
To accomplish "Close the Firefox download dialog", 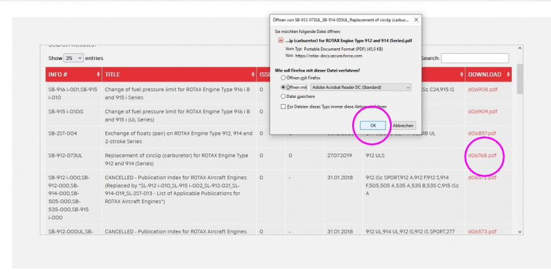I will tap(416, 20).
